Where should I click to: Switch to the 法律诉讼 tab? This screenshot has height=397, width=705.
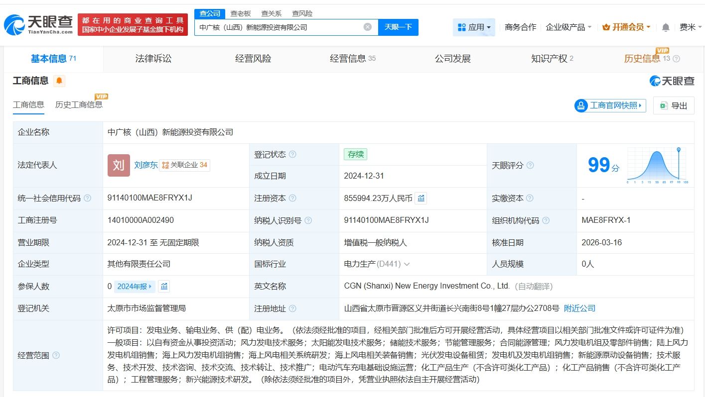[x=153, y=59]
